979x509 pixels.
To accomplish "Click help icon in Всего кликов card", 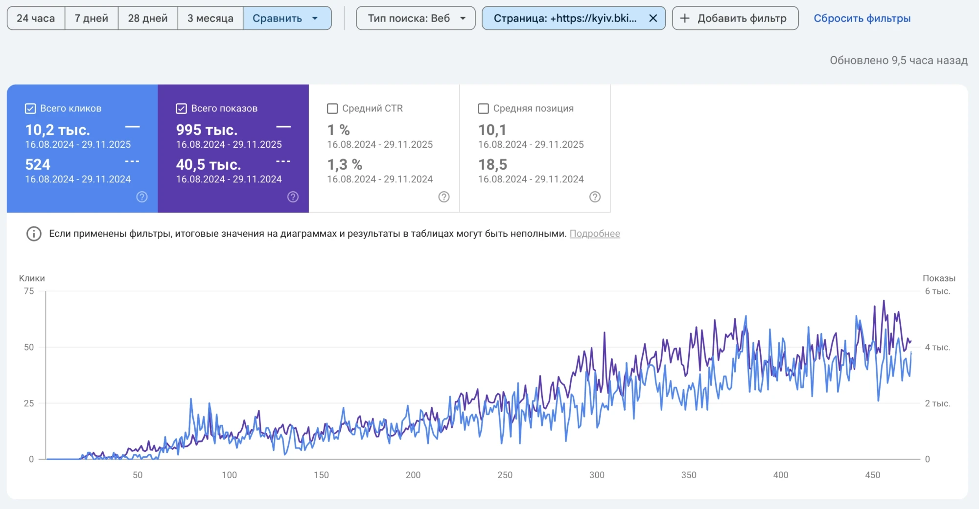I will tap(142, 197).
